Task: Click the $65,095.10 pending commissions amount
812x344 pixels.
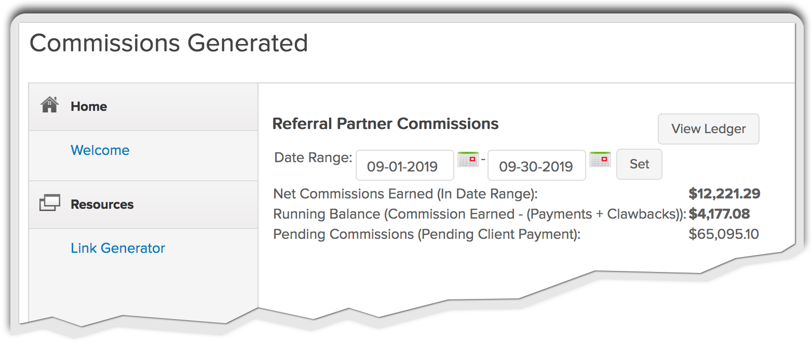Action: coord(723,234)
